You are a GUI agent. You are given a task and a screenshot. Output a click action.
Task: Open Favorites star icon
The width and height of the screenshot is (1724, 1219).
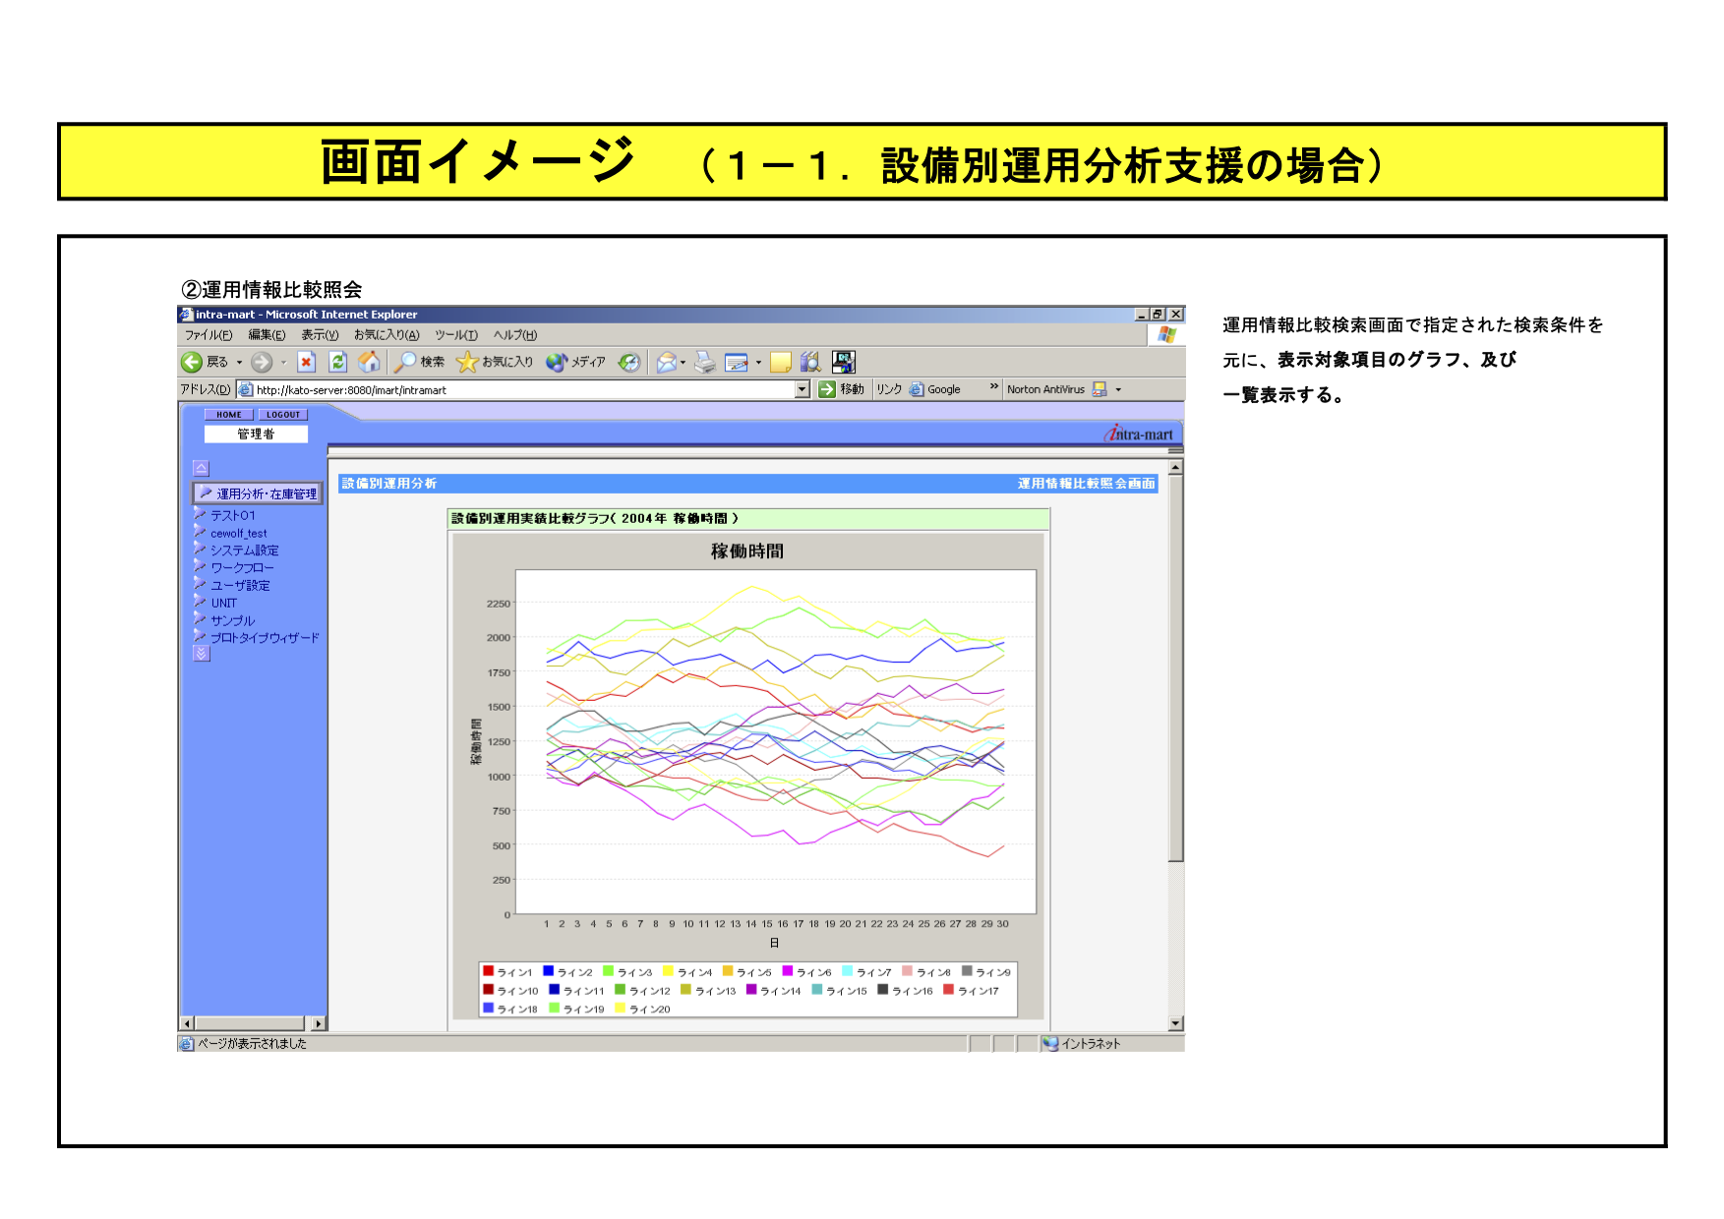(x=467, y=363)
